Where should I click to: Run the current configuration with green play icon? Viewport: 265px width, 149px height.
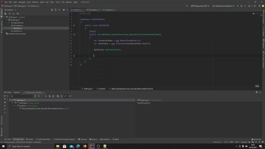pos(238,6)
